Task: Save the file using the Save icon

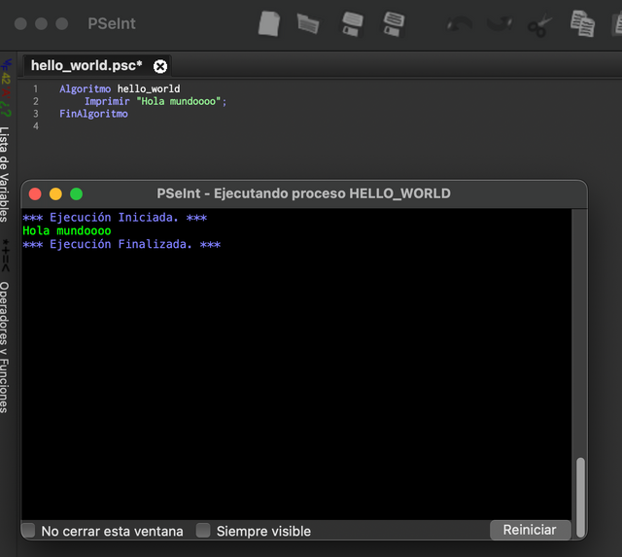Action: coord(352,23)
